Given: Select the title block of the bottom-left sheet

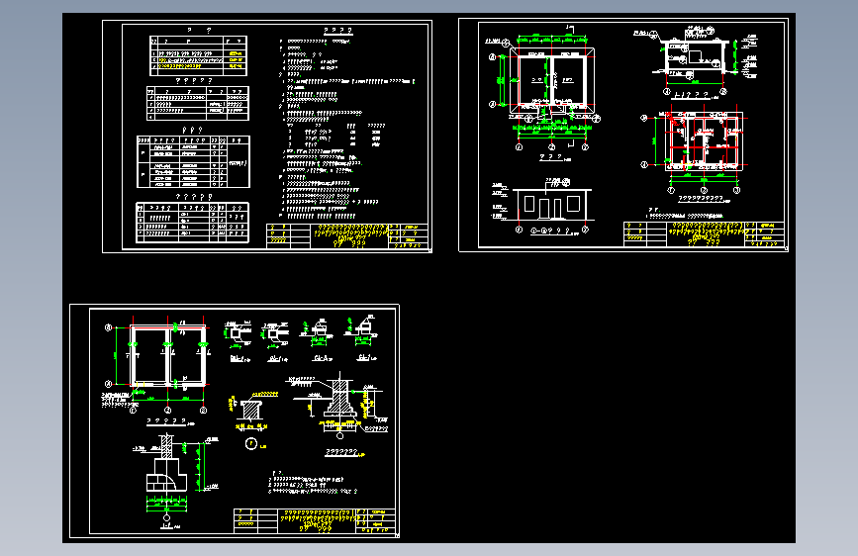Looking at the screenshot, I should 314,521.
